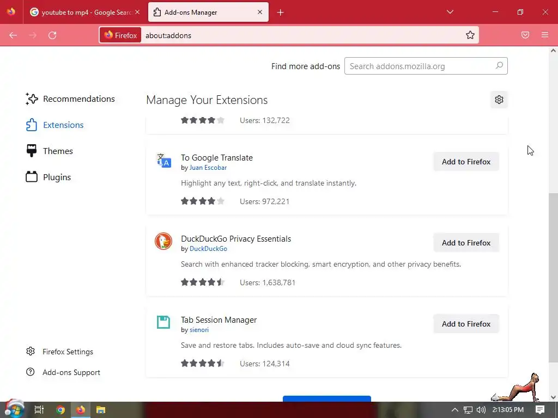Image resolution: width=558 pixels, height=418 pixels.
Task: Click the Firefox Settings gear icon
Action: pos(31,351)
